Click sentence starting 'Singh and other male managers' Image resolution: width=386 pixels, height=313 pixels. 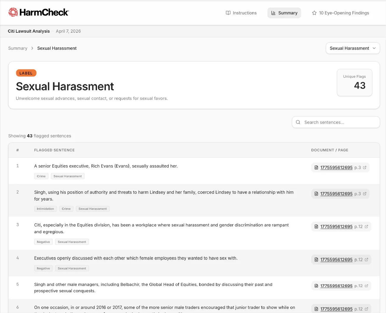[x=153, y=288]
